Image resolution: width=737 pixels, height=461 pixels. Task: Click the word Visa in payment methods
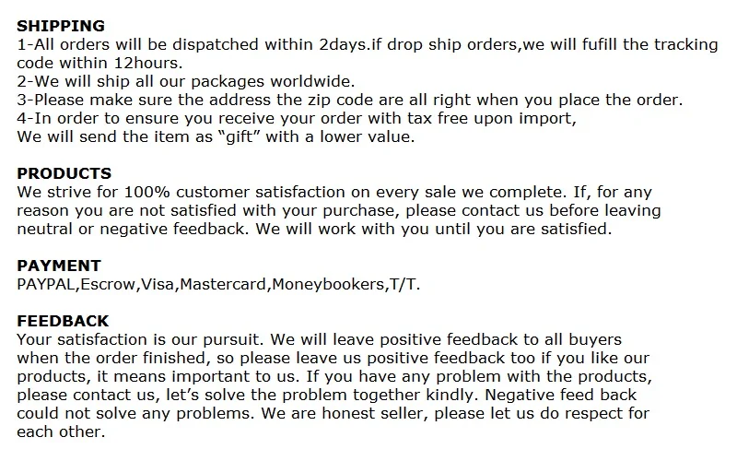(158, 285)
